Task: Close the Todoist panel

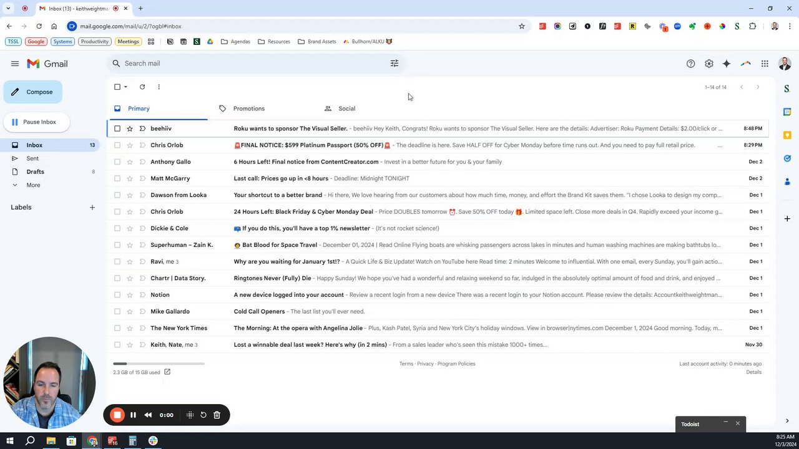Action: pyautogui.click(x=737, y=423)
